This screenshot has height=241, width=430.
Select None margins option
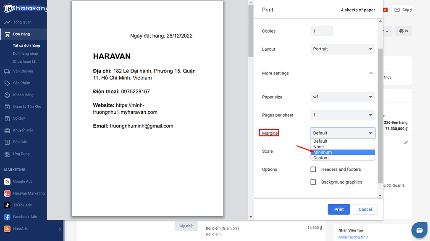[x=343, y=147]
